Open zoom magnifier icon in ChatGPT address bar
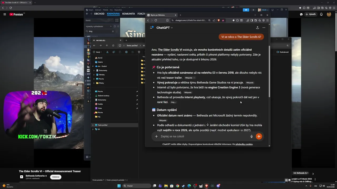The height and width of the screenshot is (189, 337). (209, 20)
